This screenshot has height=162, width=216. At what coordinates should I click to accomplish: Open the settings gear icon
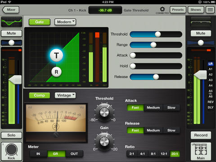(162, 9)
